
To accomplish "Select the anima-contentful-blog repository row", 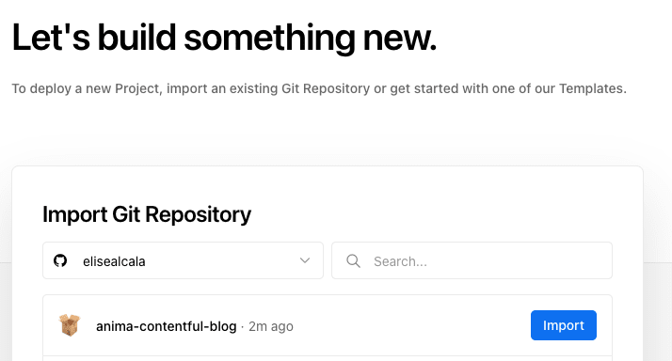I will tap(328, 325).
